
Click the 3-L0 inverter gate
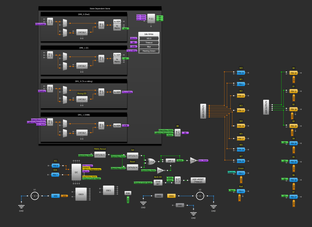coord(193,160)
